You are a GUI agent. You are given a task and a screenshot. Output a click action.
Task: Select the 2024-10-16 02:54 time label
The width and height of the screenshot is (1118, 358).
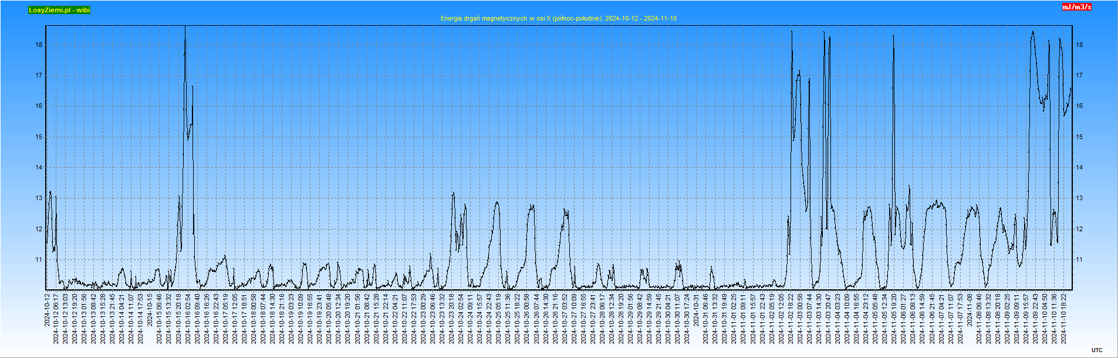188,319
